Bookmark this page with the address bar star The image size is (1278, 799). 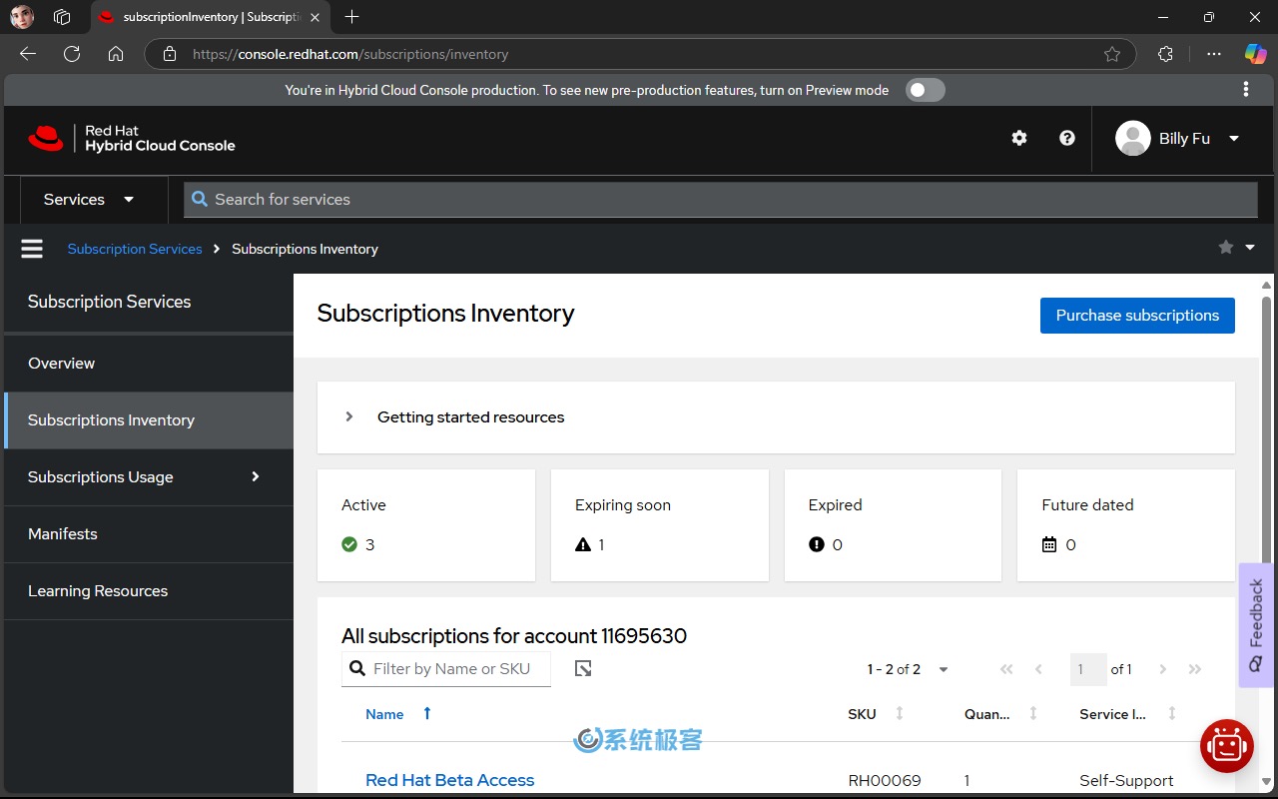coord(1112,54)
